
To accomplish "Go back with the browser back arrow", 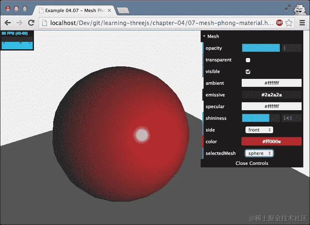I will coord(8,23).
